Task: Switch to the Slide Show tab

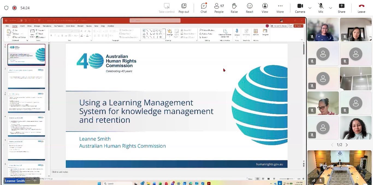Action: (x=70, y=26)
